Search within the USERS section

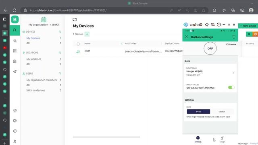60,73
